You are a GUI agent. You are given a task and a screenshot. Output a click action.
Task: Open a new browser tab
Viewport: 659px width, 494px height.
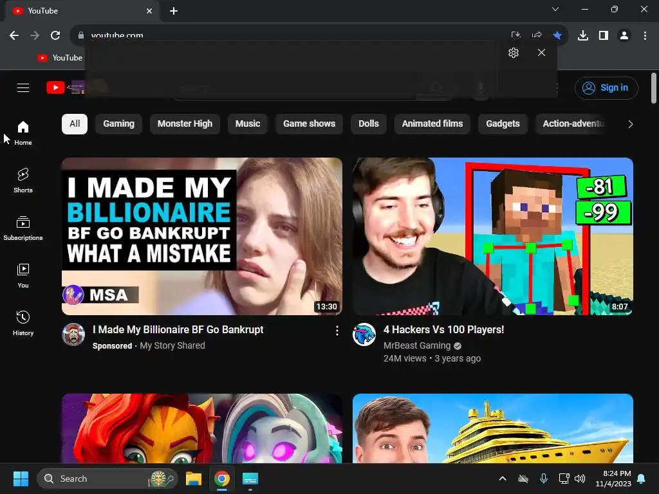point(174,11)
